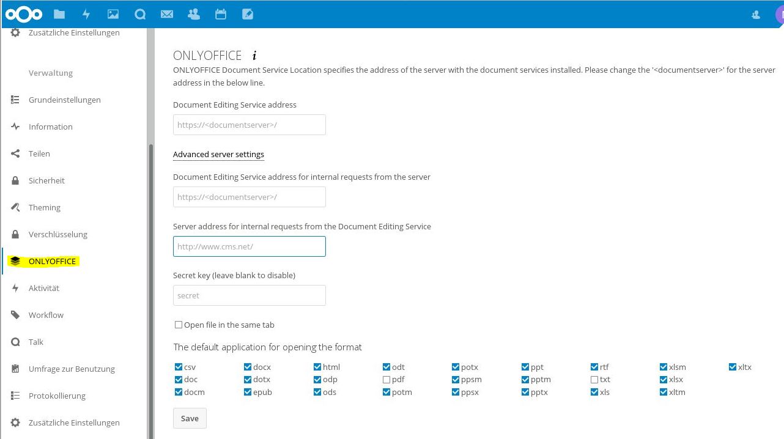Uncheck the potx format checkbox
The image size is (784, 439).
(456, 367)
